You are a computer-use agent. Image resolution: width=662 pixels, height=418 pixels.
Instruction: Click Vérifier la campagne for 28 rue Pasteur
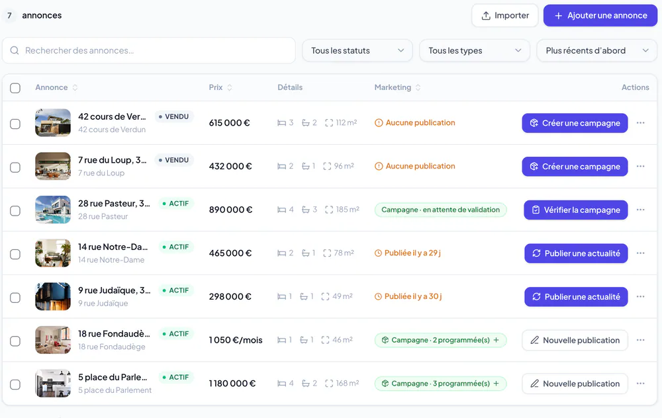(x=576, y=210)
